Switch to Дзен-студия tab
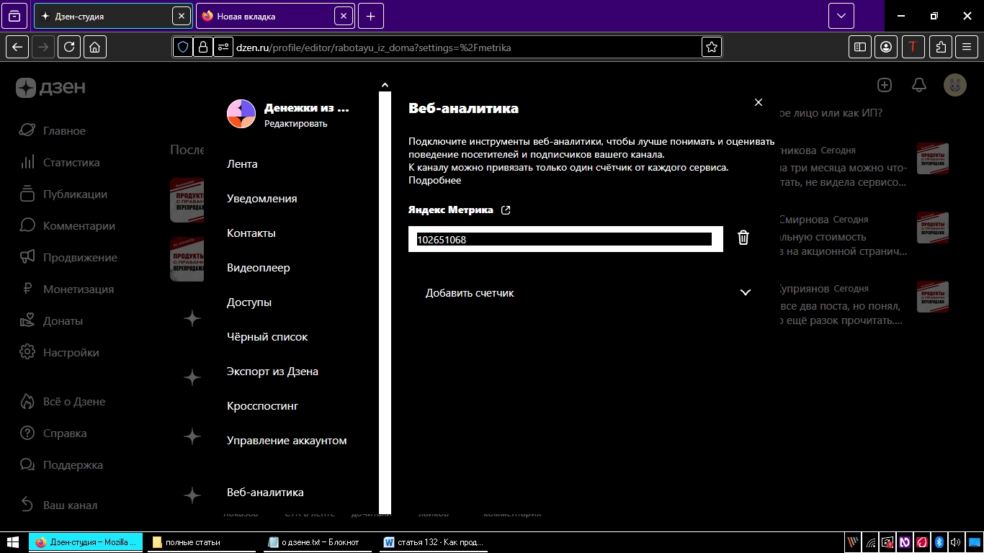The height and width of the screenshot is (553, 984). click(x=112, y=16)
